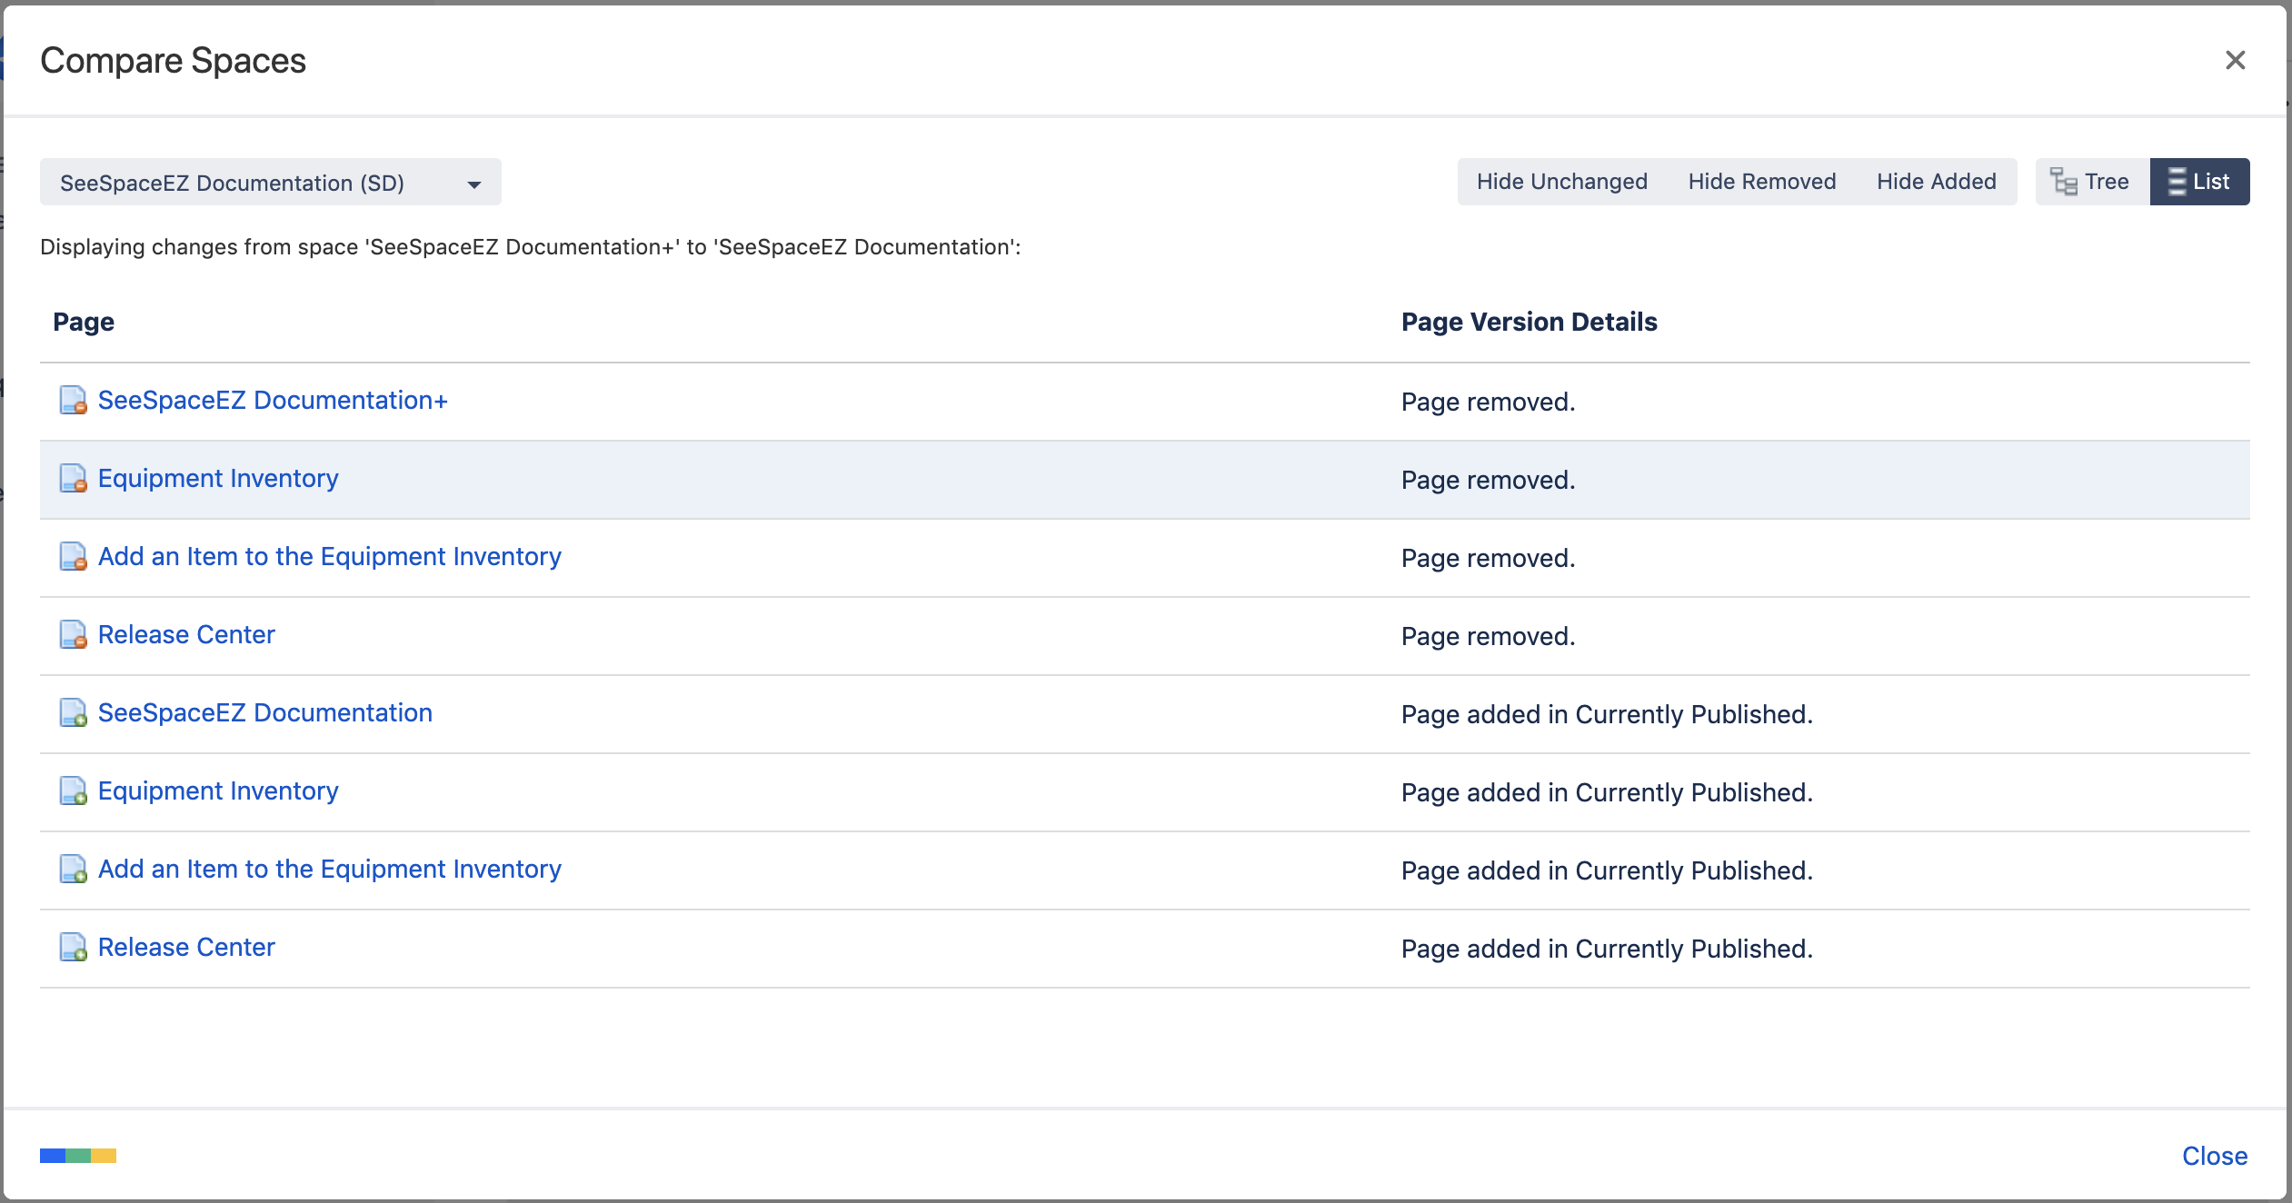Click removed-page icon beside SeeSpaceEZ Documentation+
2292x1203 pixels.
click(73, 400)
